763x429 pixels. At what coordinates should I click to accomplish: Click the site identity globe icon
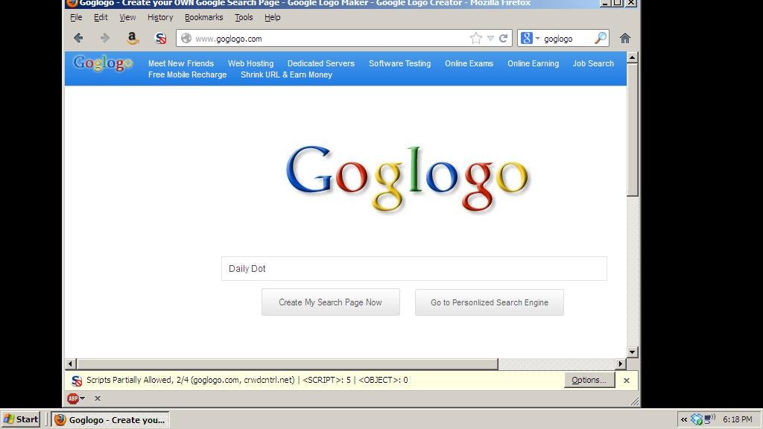click(x=186, y=38)
